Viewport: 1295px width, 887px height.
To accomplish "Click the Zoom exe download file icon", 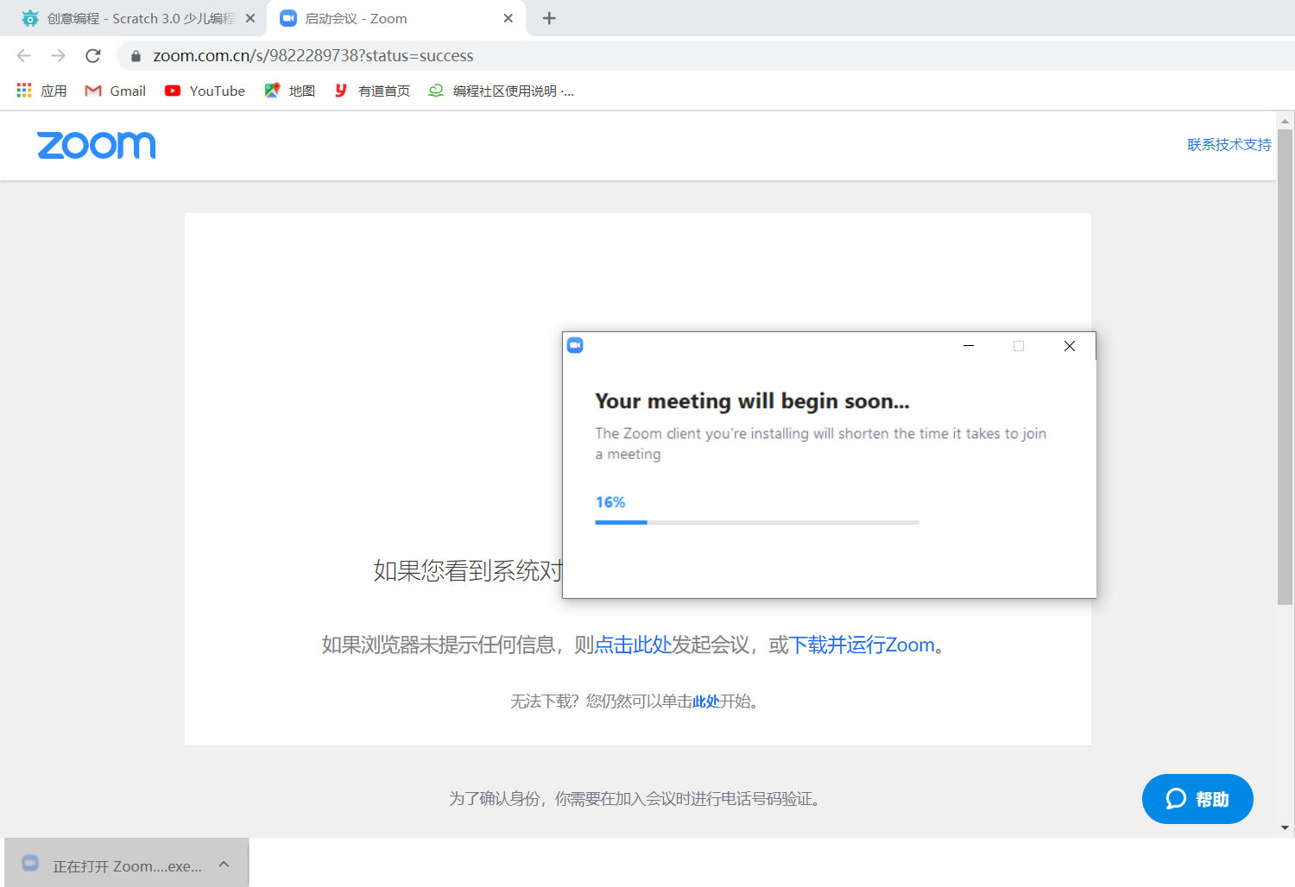I will point(30,863).
